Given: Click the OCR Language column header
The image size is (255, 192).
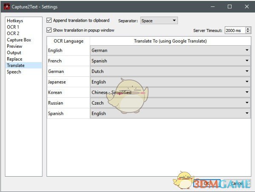Looking at the screenshot, I should coord(69,41).
